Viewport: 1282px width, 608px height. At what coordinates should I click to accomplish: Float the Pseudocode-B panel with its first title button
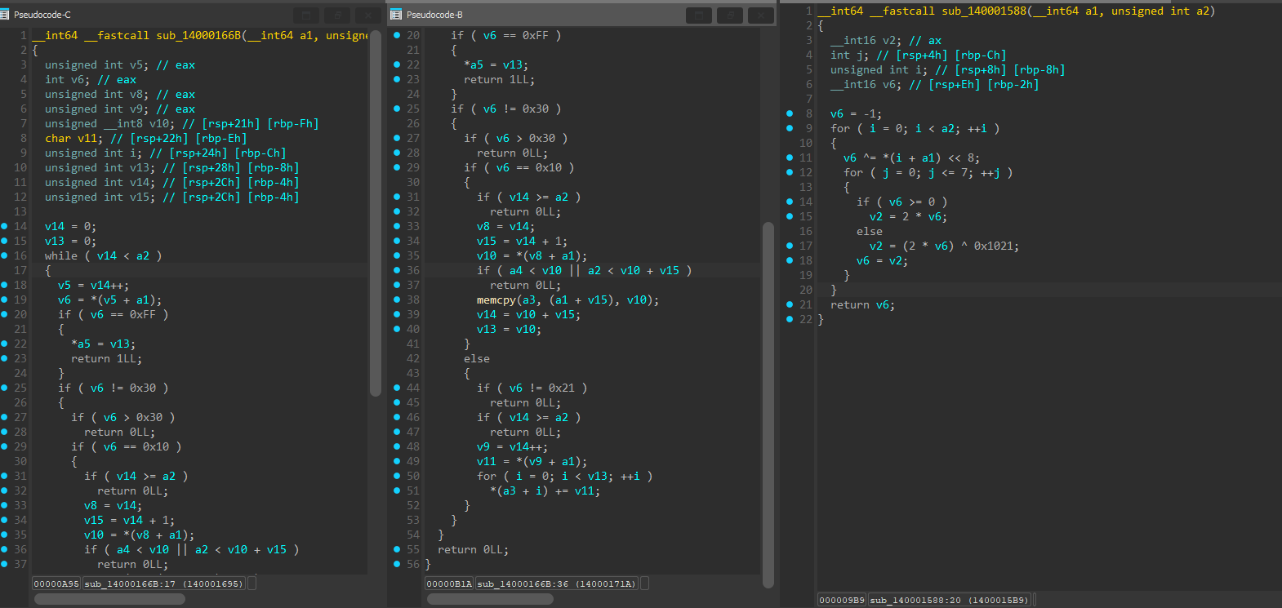(699, 15)
